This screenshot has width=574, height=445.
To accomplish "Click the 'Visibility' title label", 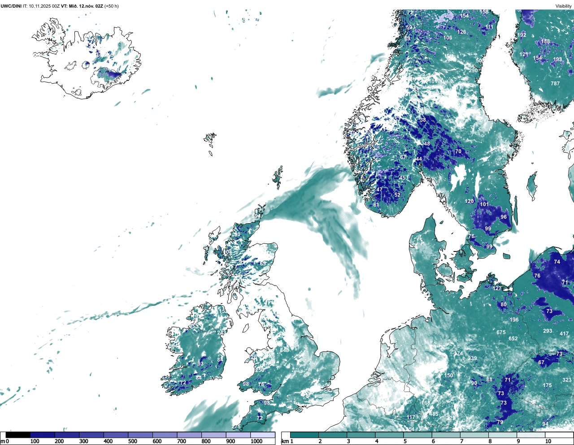I will point(563,6).
